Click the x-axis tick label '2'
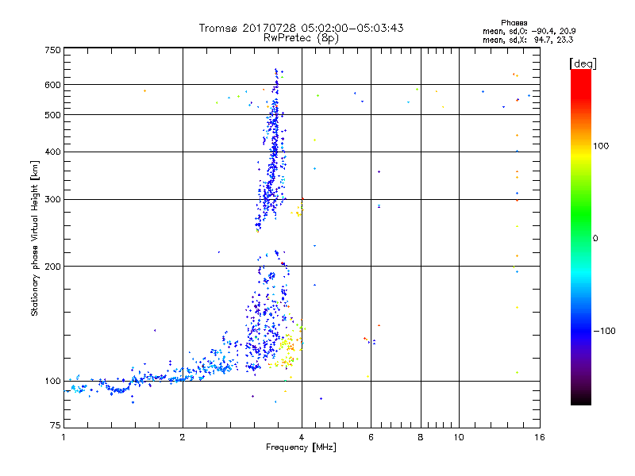The image size is (635, 476). (183, 437)
